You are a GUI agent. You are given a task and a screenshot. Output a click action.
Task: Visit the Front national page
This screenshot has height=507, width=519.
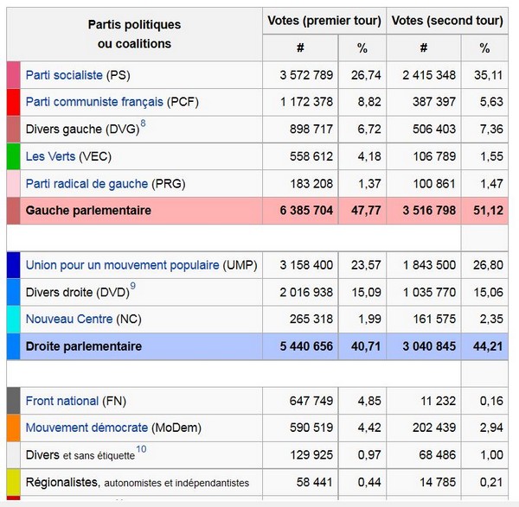62,401
